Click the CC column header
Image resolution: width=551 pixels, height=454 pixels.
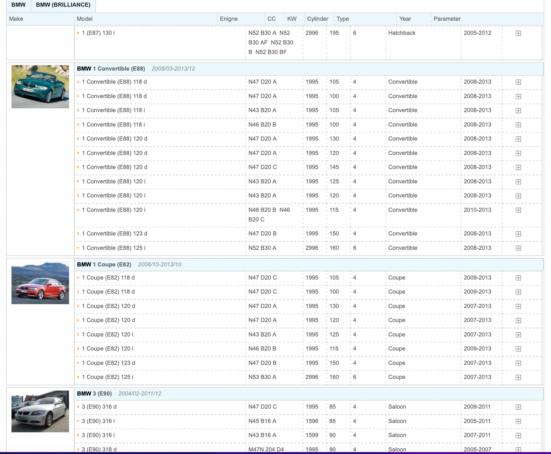[x=271, y=19]
